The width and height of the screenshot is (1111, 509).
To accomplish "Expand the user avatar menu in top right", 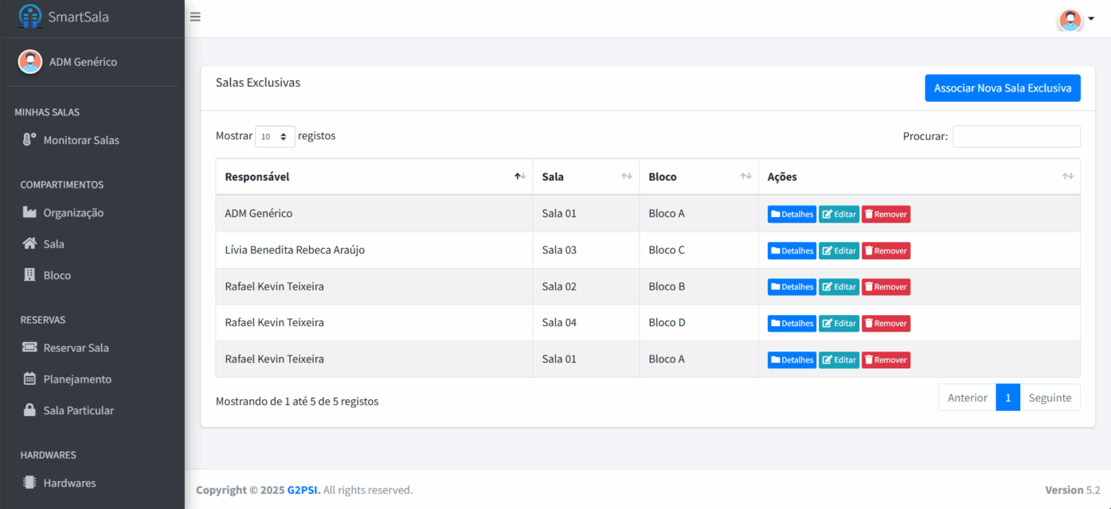I will point(1076,19).
